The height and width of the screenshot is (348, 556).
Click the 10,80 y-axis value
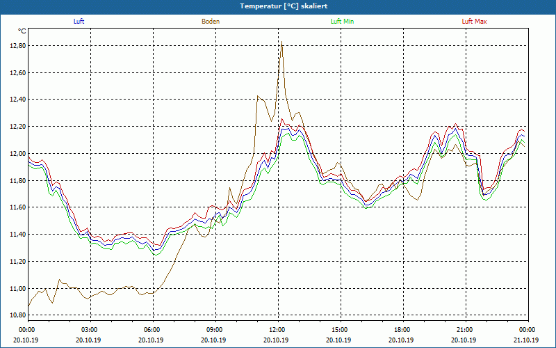pyautogui.click(x=18, y=315)
